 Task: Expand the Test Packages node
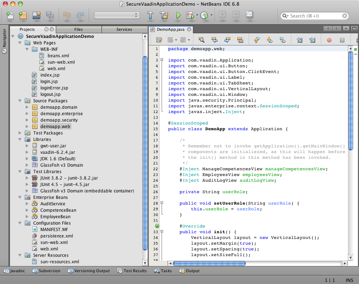[20, 133]
